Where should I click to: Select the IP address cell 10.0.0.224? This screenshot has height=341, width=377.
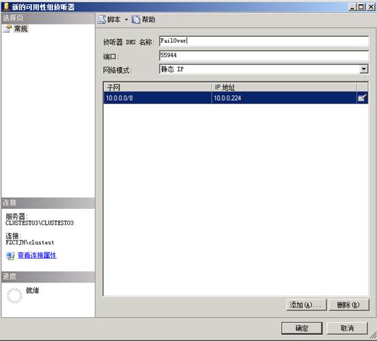point(284,98)
